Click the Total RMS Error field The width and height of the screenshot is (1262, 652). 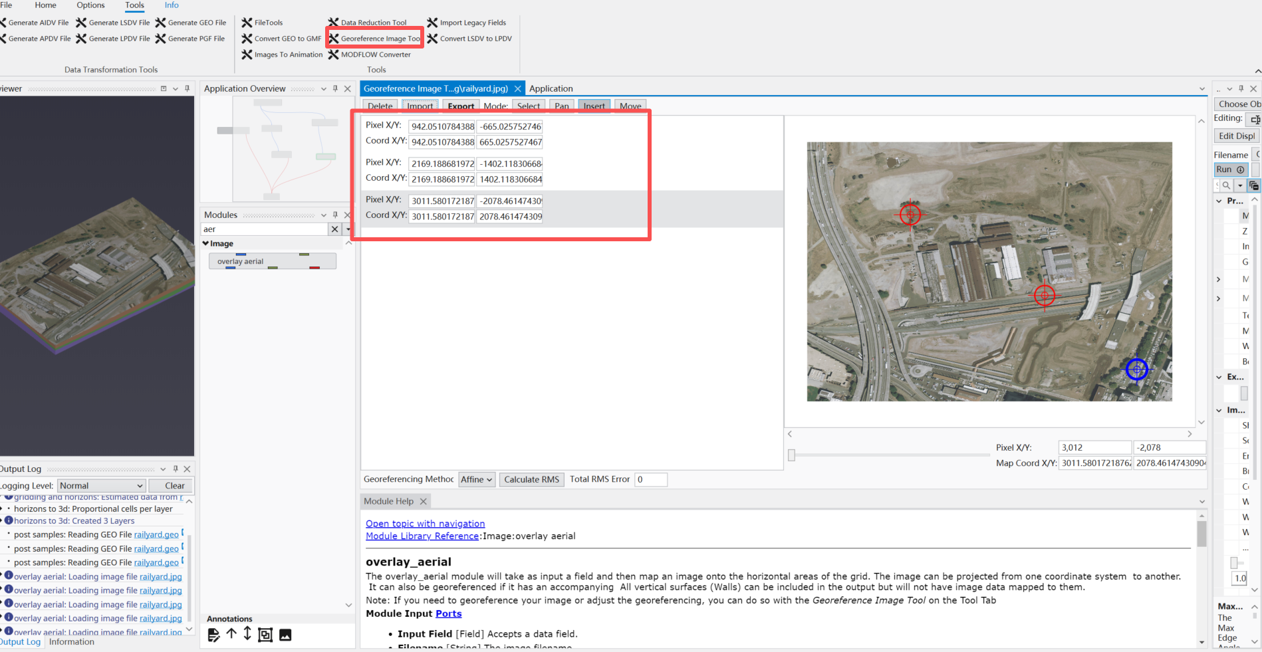pos(650,479)
